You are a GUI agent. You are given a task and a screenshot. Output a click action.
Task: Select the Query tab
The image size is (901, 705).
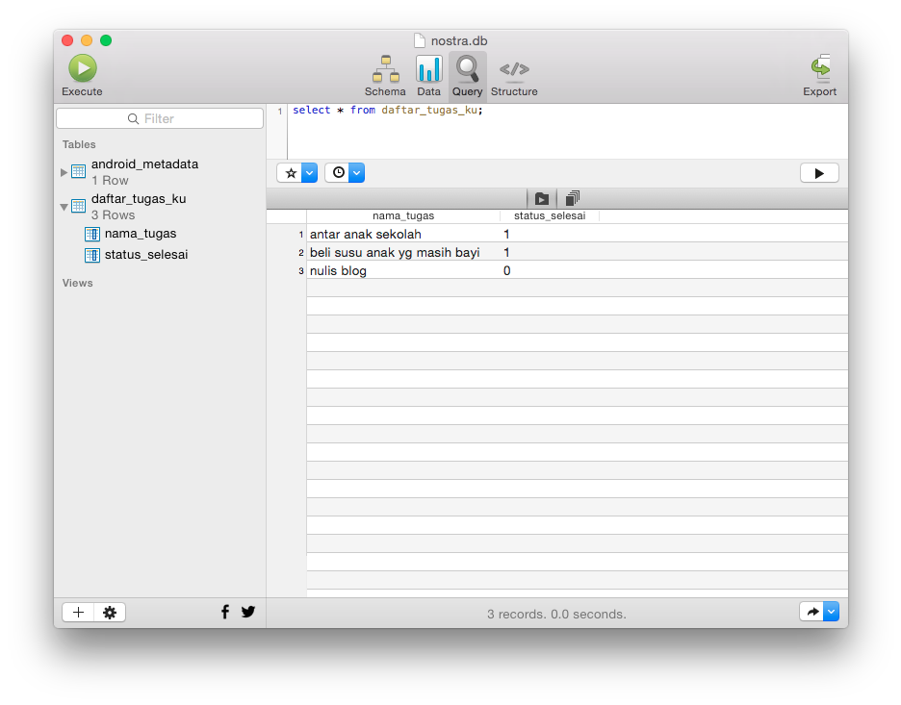467,76
